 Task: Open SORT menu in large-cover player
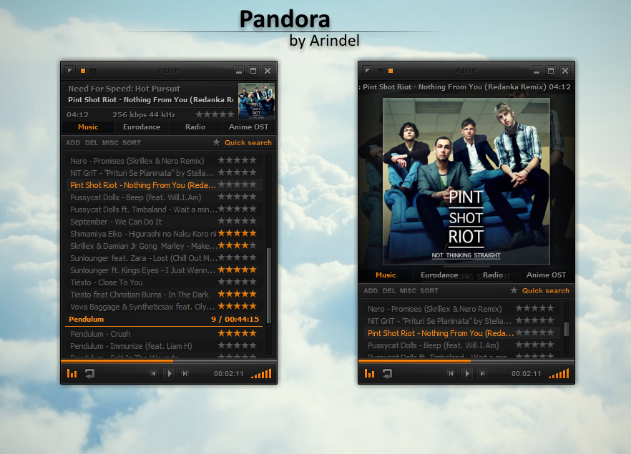click(x=429, y=291)
